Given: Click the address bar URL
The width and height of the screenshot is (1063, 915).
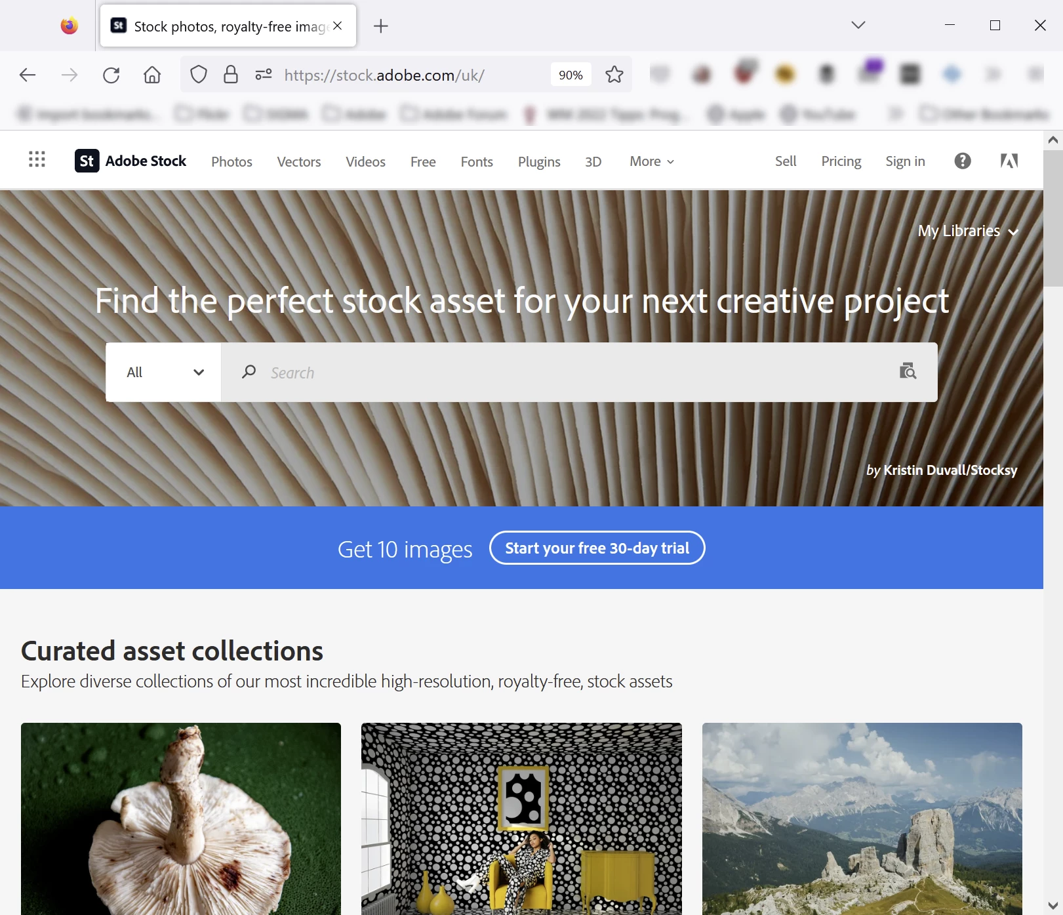Looking at the screenshot, I should (384, 75).
